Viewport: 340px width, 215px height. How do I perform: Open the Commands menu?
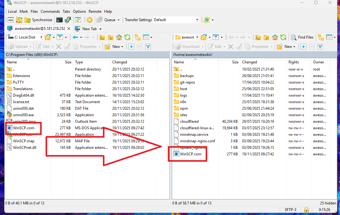pos(50,11)
